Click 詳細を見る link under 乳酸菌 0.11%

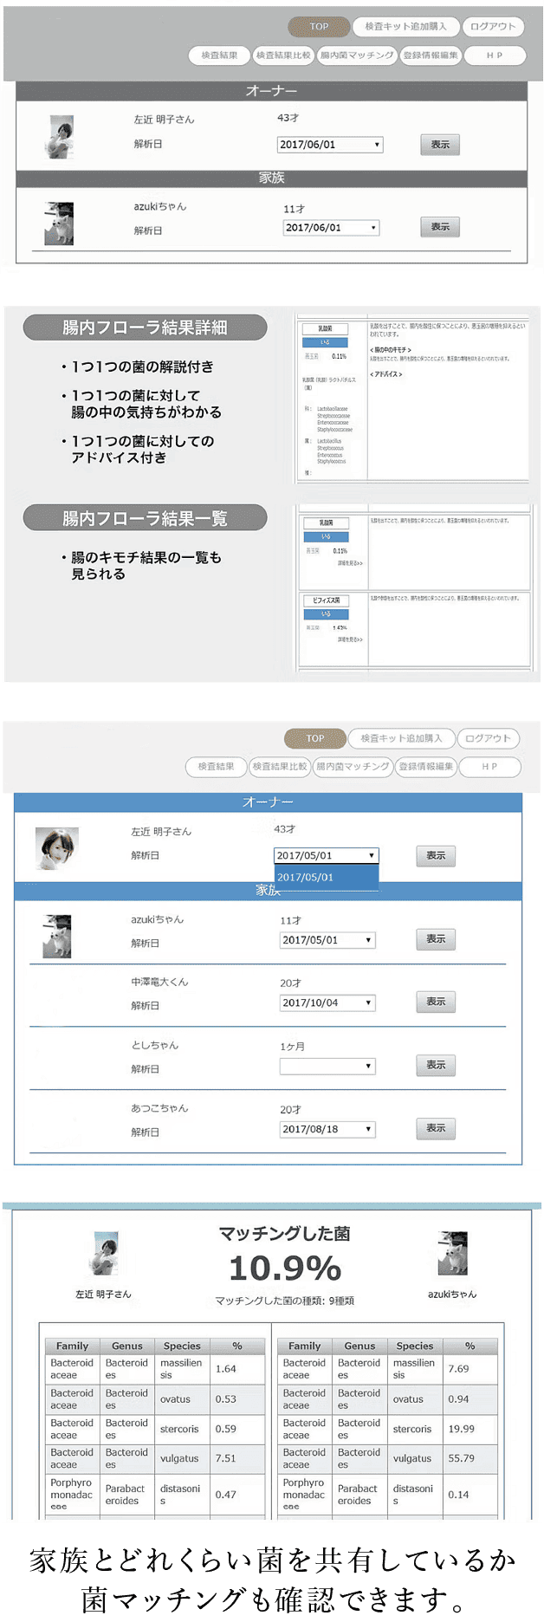pyautogui.click(x=350, y=563)
